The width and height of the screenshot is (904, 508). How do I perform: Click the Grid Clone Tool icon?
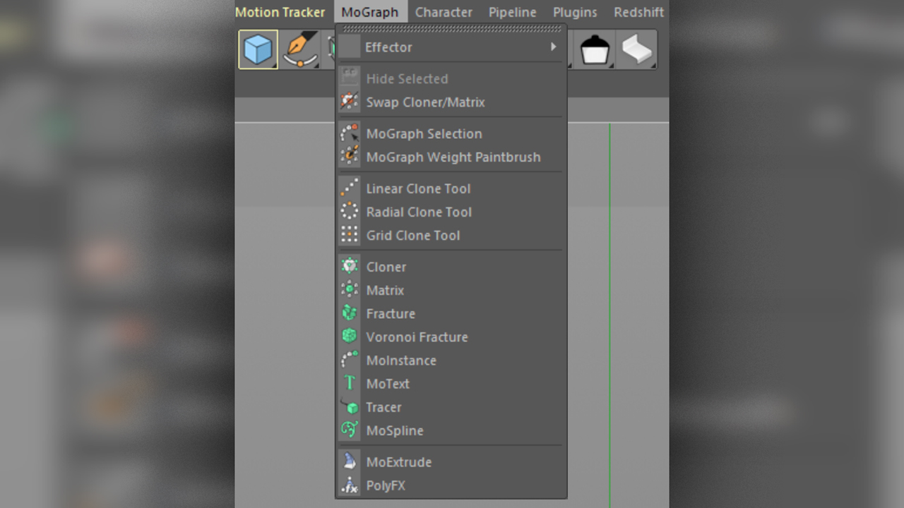coord(350,235)
